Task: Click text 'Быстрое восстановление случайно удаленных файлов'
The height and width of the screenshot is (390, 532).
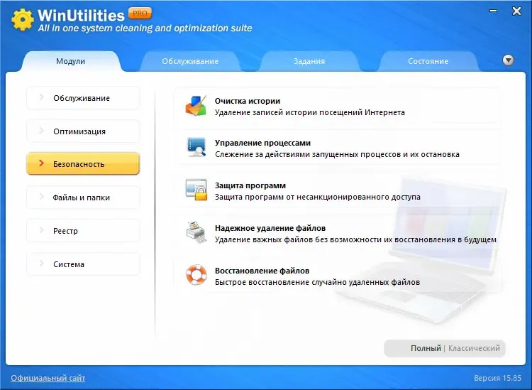Action: 317,282
